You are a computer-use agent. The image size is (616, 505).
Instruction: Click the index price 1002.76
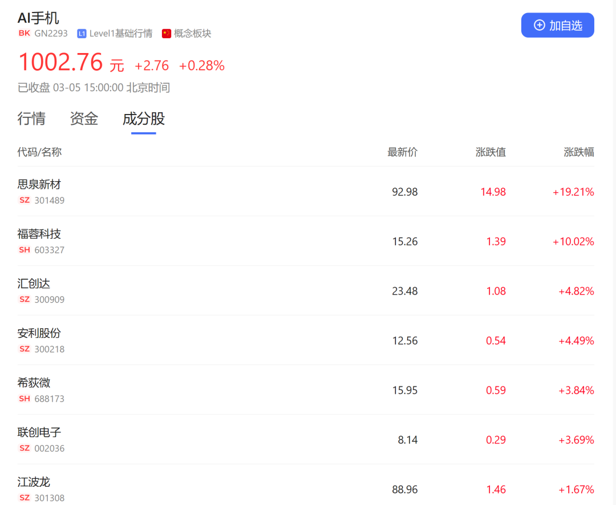[60, 62]
